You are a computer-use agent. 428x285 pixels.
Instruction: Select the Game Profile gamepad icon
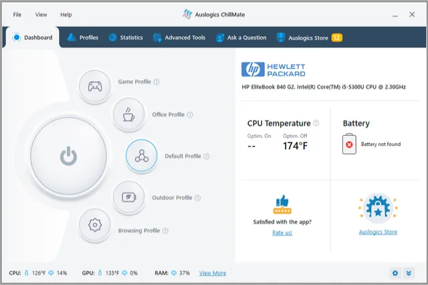click(95, 86)
